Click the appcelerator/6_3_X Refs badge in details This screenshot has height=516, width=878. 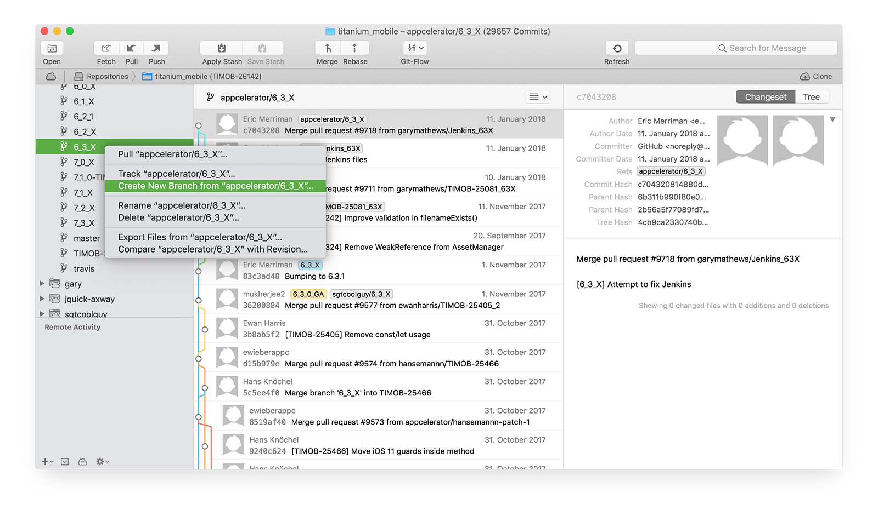[671, 171]
